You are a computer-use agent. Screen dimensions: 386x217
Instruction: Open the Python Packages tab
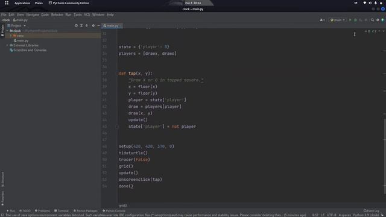point(86,211)
